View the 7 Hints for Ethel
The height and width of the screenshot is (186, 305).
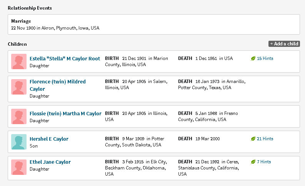tap(264, 162)
